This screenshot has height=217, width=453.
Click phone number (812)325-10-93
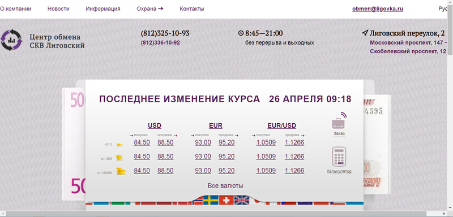[165, 33]
